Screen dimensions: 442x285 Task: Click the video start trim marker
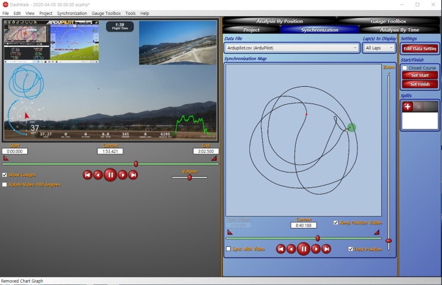pos(5,158)
